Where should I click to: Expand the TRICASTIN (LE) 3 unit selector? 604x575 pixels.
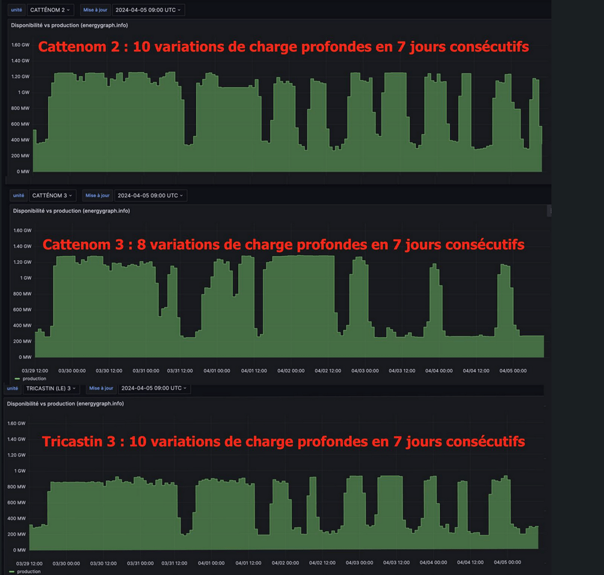click(52, 388)
